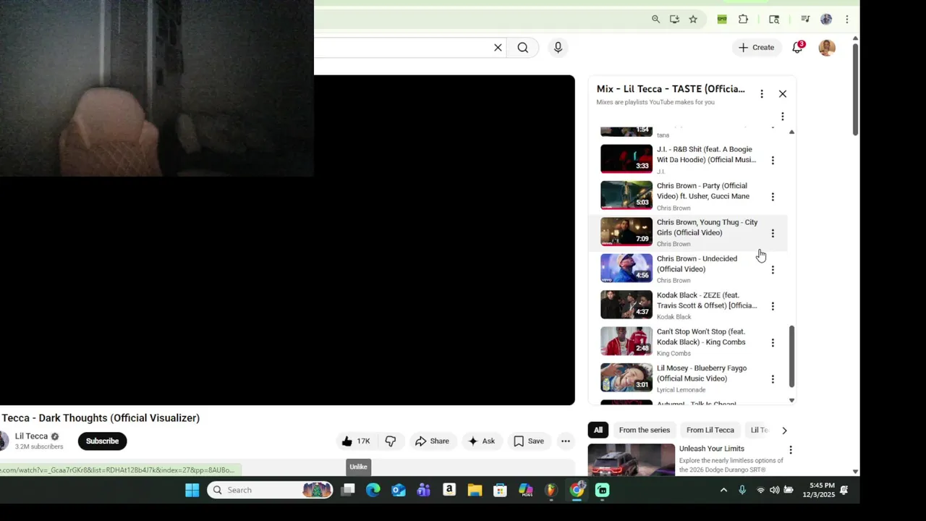Click the Create button
Screen dimensions: 926x521
(756, 48)
